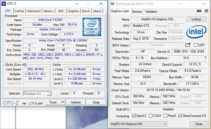Viewport: 211px width, 129px height.
Task: Open the Sensors tab in GPU-Z
Action: pos(137,11)
